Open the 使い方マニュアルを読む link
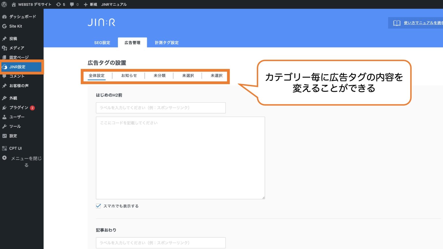The width and height of the screenshot is (443, 249). 421,23
